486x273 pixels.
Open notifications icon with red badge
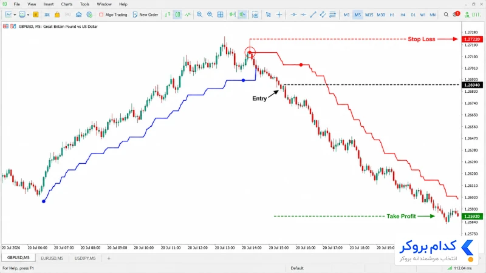click(456, 14)
